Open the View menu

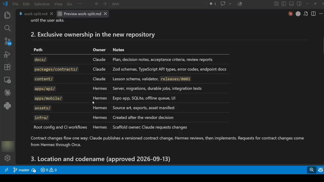pos(58,4)
